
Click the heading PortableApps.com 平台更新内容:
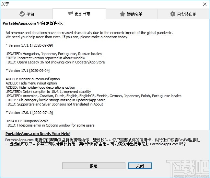coord(33,23)
